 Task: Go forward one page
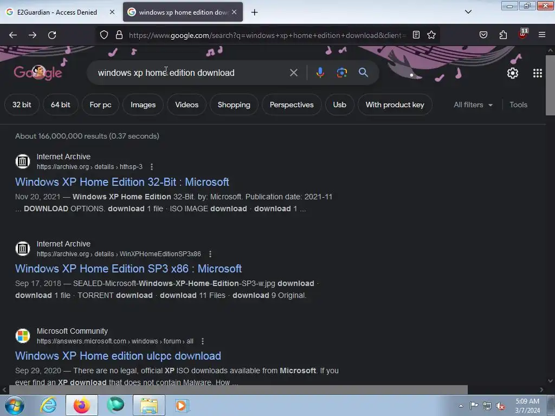(x=33, y=35)
